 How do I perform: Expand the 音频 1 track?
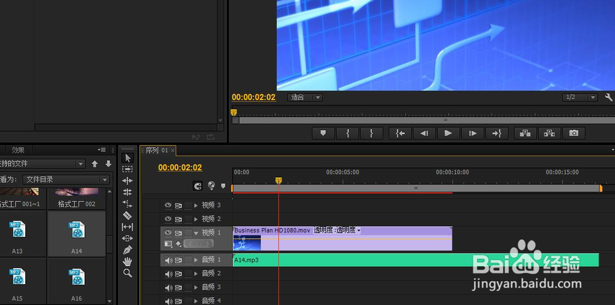tap(196, 260)
